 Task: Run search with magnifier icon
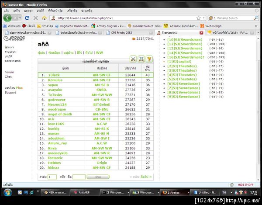(256, 18)
